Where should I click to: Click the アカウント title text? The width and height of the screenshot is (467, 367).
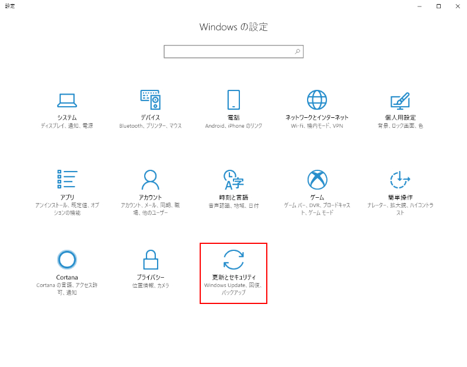pyautogui.click(x=151, y=197)
